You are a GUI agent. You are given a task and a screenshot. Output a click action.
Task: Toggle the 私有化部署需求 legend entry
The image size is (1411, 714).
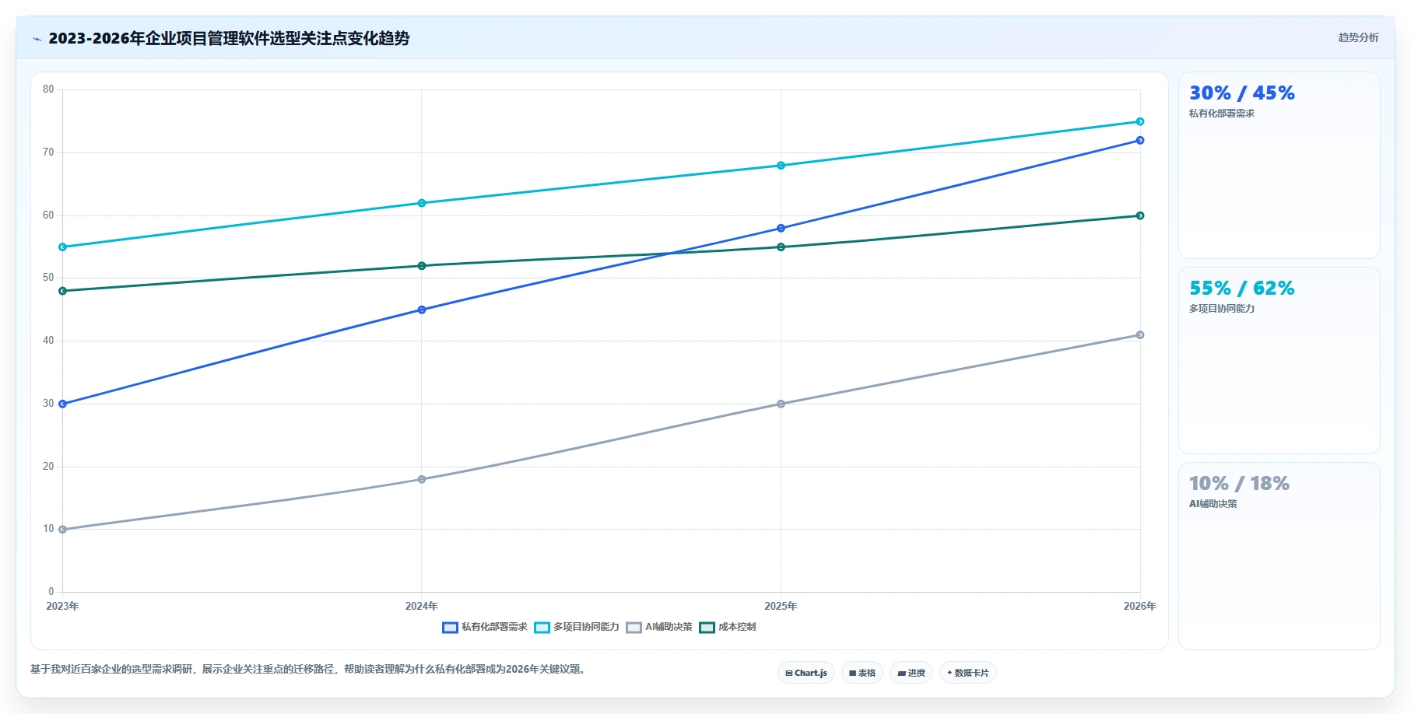(485, 627)
